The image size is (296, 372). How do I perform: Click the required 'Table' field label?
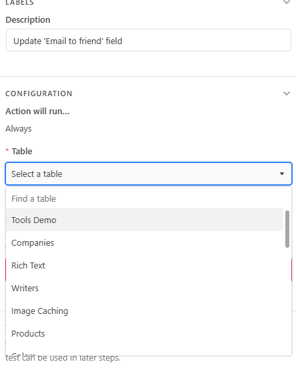coord(22,151)
